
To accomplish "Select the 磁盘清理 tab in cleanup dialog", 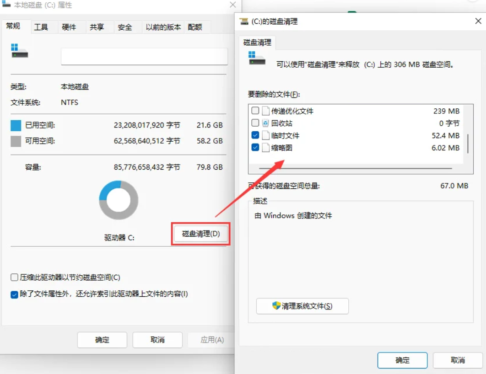I will (257, 43).
